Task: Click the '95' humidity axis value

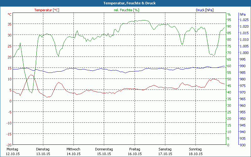Action: pos(229,20)
